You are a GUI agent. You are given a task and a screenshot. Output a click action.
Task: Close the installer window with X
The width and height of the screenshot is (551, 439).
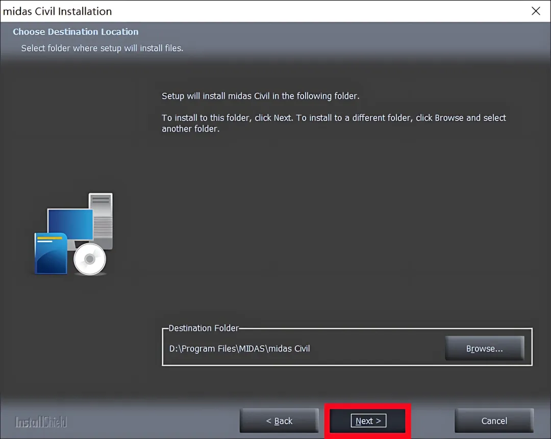[x=536, y=11]
